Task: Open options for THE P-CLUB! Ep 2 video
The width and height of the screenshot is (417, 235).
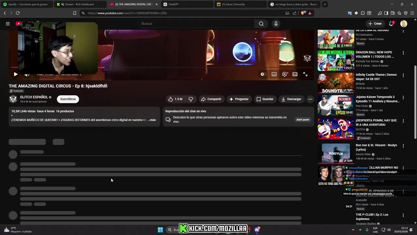Action: 403,215
